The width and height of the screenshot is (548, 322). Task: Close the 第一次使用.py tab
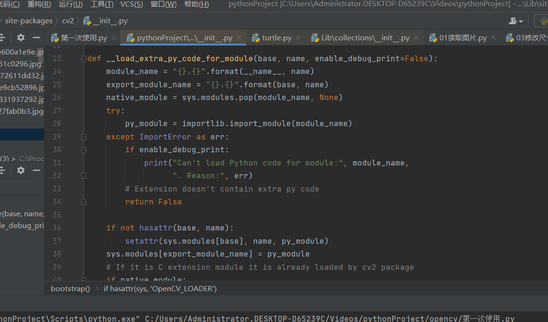point(114,37)
